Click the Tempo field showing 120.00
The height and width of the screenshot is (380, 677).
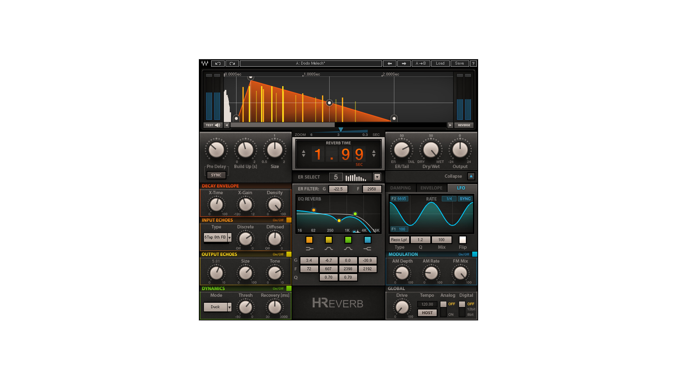click(427, 304)
